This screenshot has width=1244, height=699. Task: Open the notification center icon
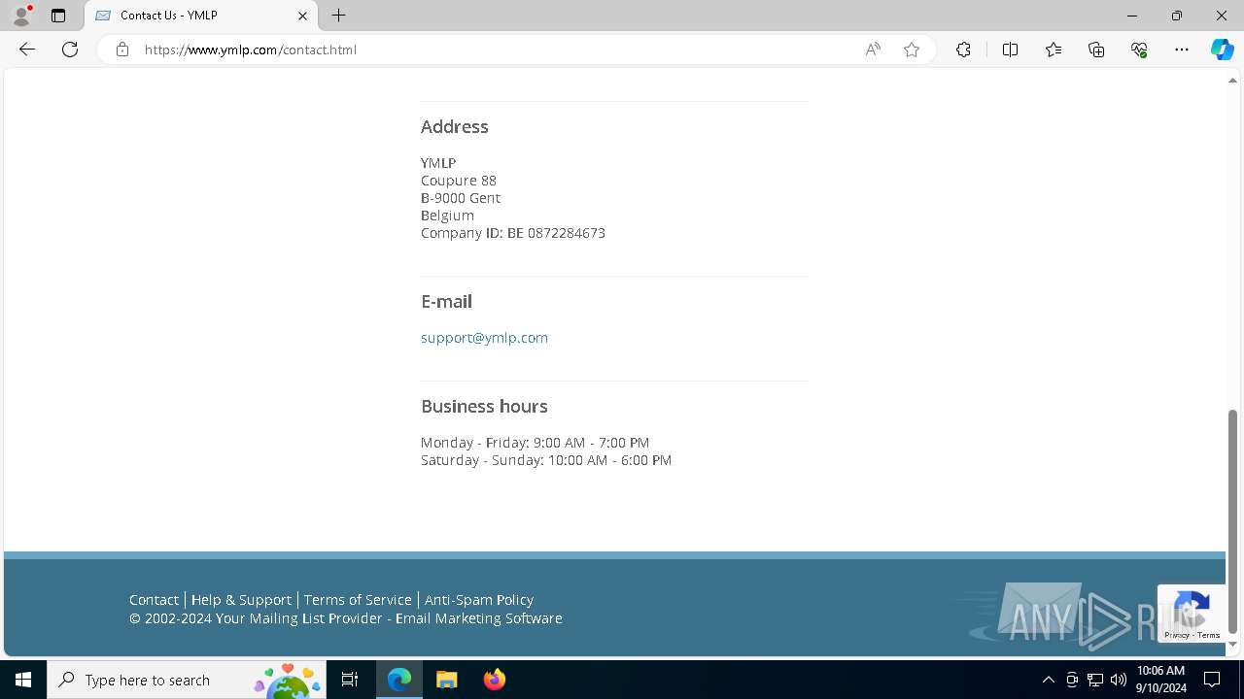[x=1212, y=680]
